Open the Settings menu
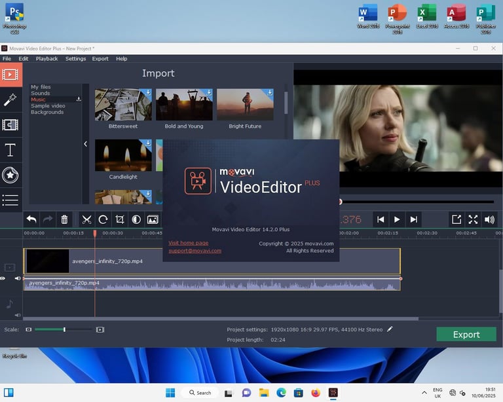 point(75,58)
